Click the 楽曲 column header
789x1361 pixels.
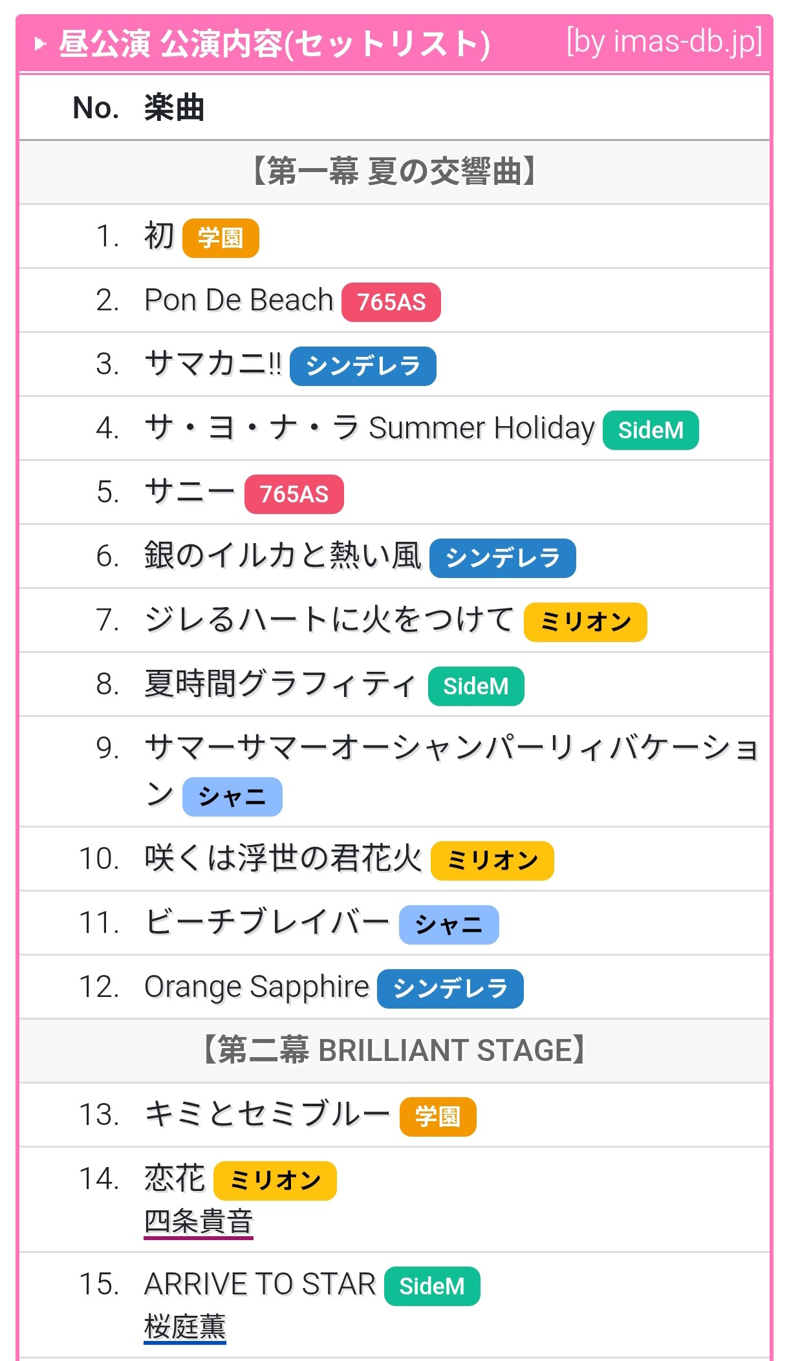point(174,107)
